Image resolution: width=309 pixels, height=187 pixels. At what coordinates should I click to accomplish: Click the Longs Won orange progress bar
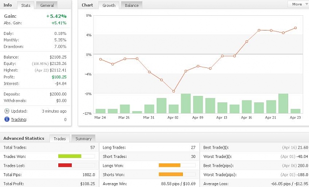coord(170,165)
